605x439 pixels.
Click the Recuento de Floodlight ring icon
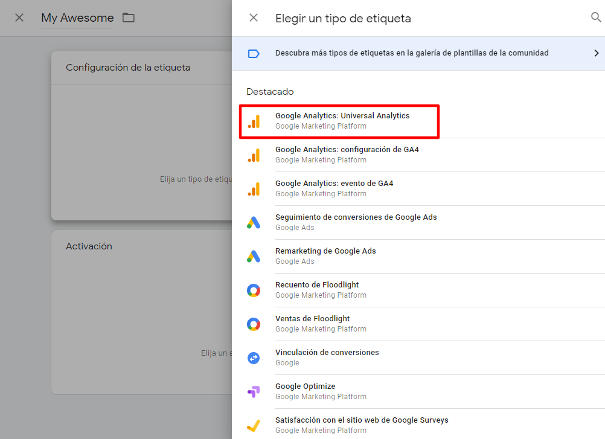click(254, 290)
